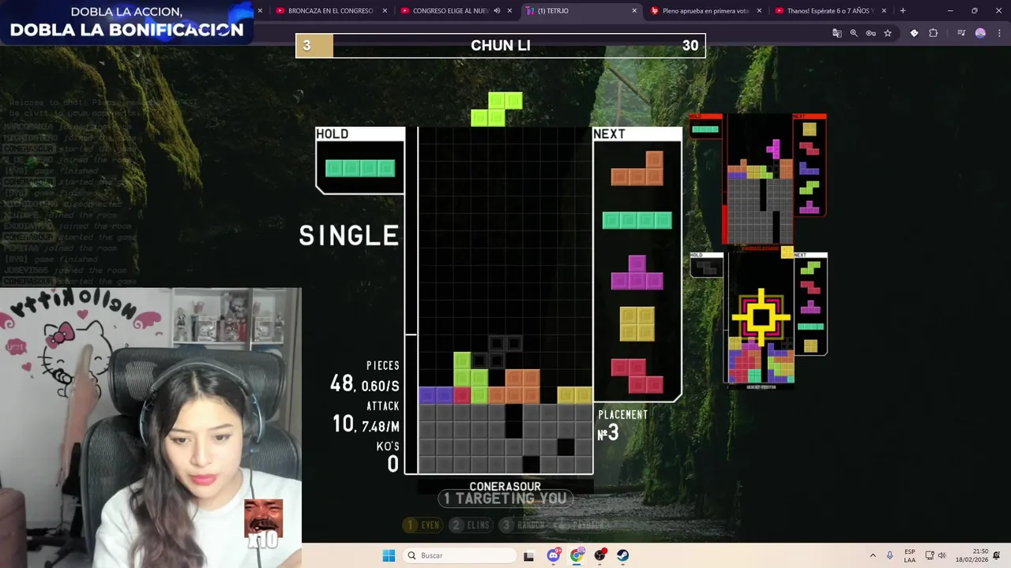Click the CONERASOUR player name
Viewport: 1011px width, 568px height.
505,487
